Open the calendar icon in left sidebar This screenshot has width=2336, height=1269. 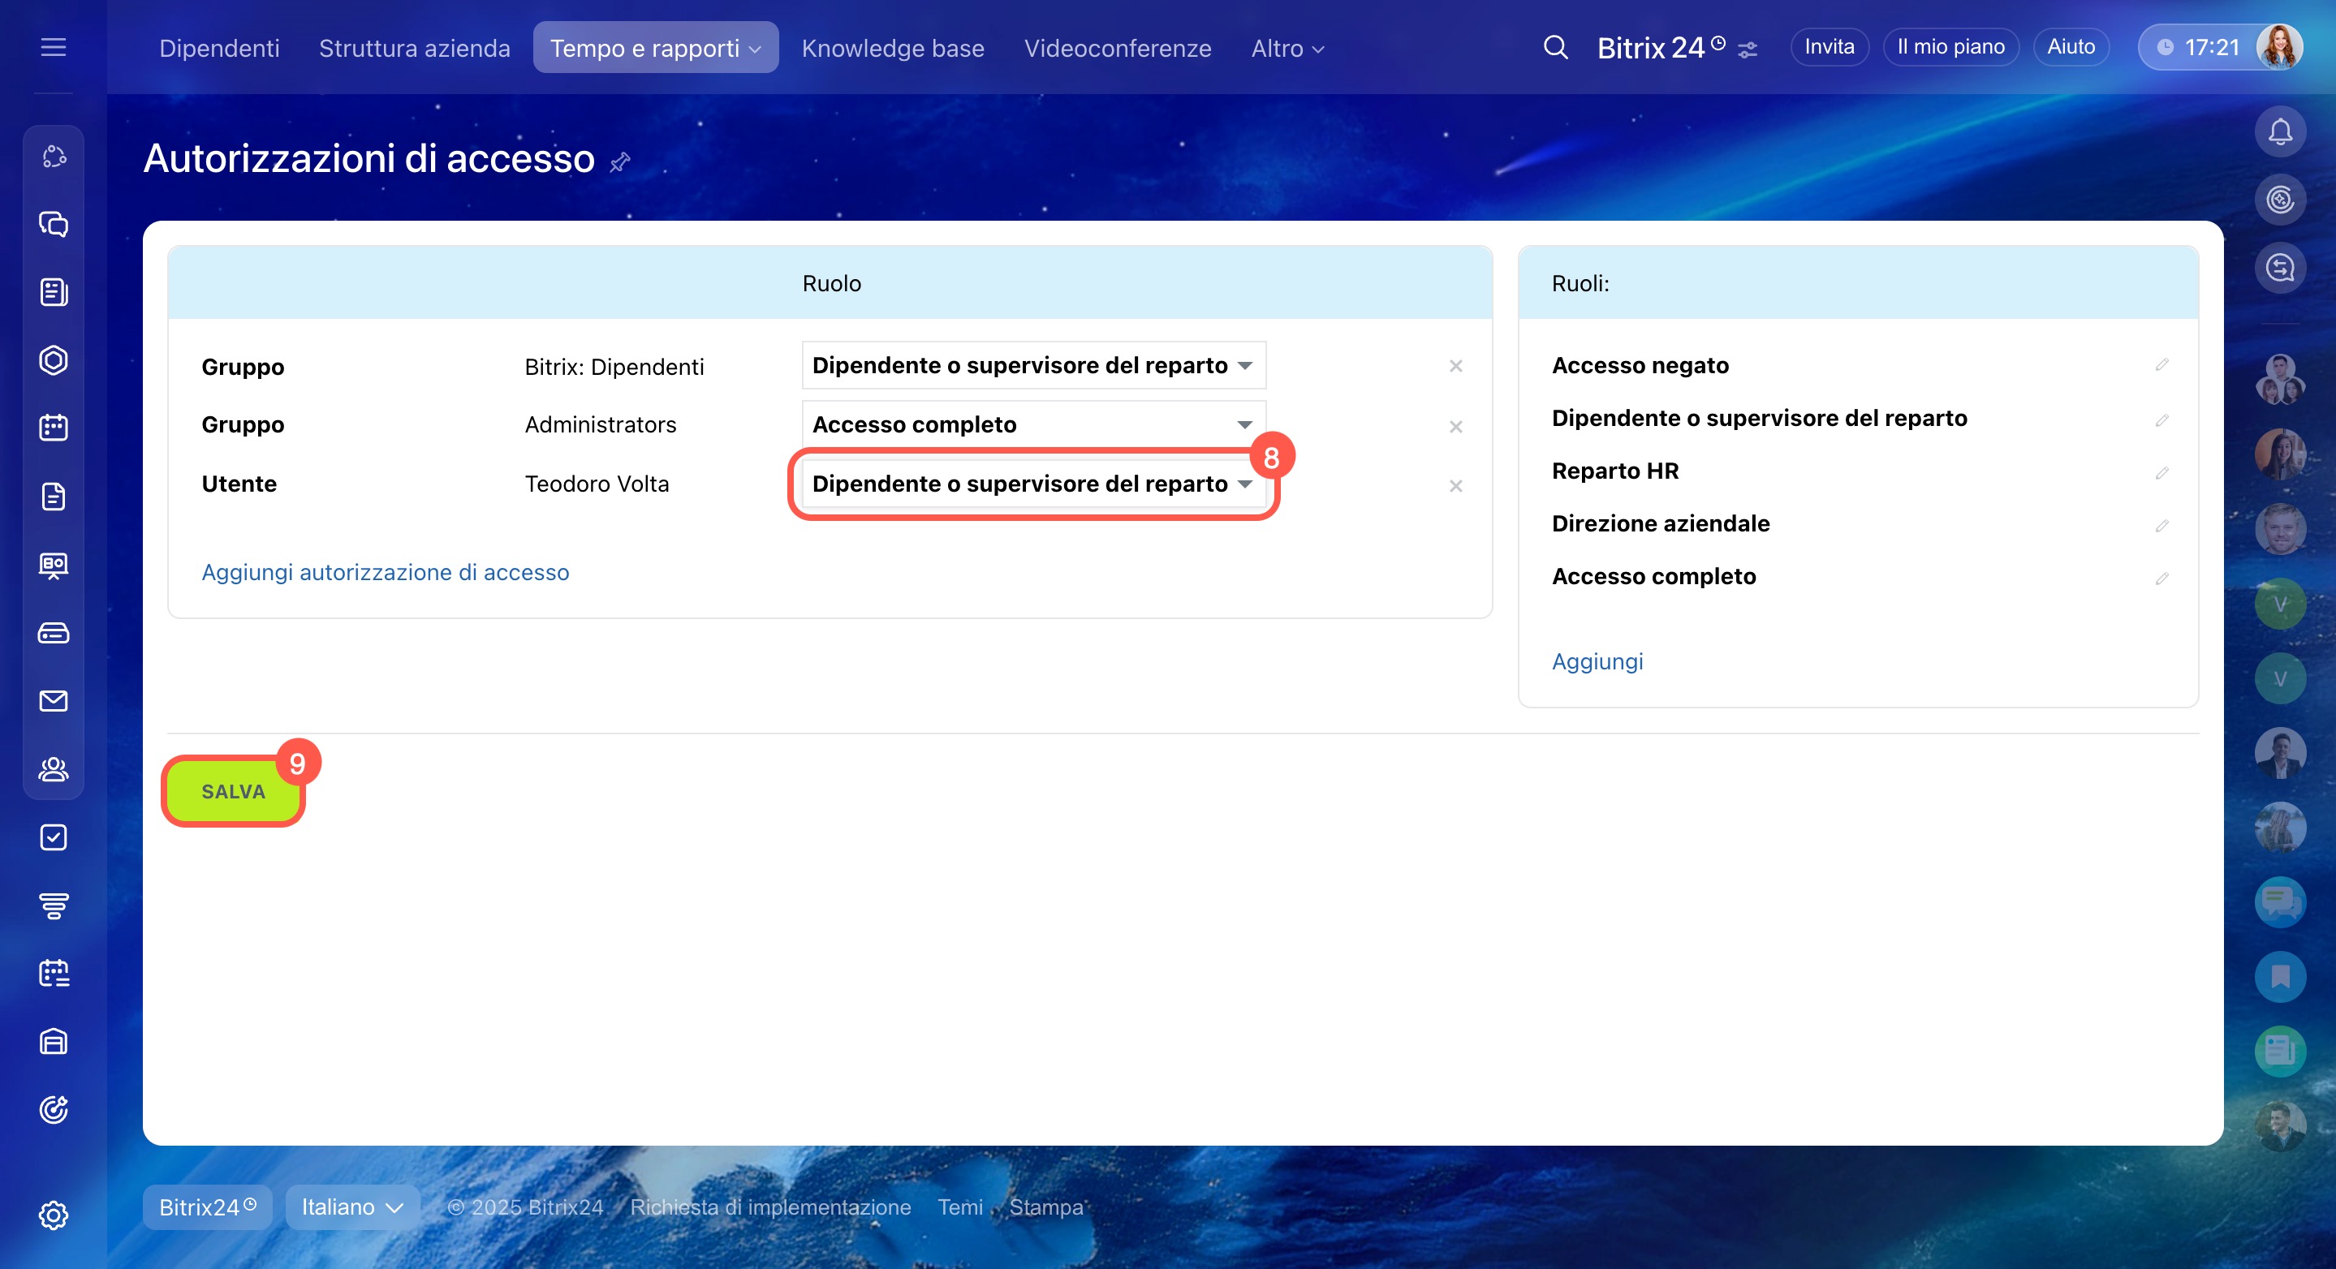[x=54, y=428]
